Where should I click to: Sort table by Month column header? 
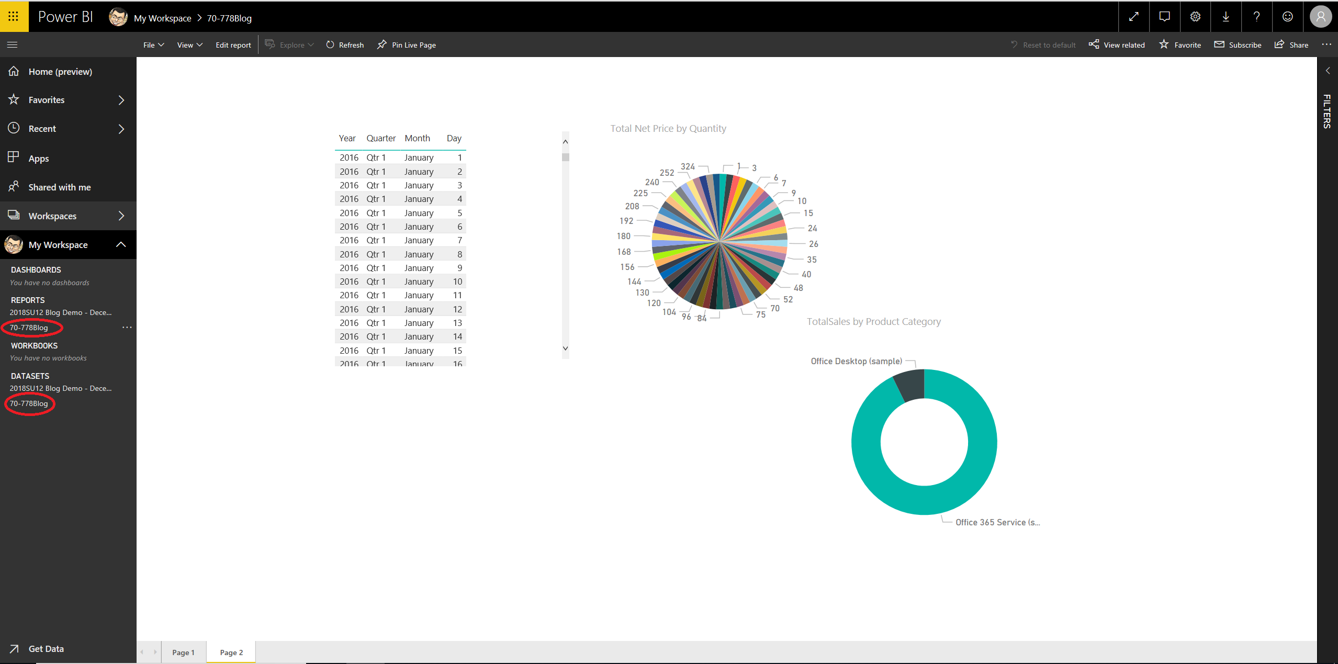[x=417, y=138]
